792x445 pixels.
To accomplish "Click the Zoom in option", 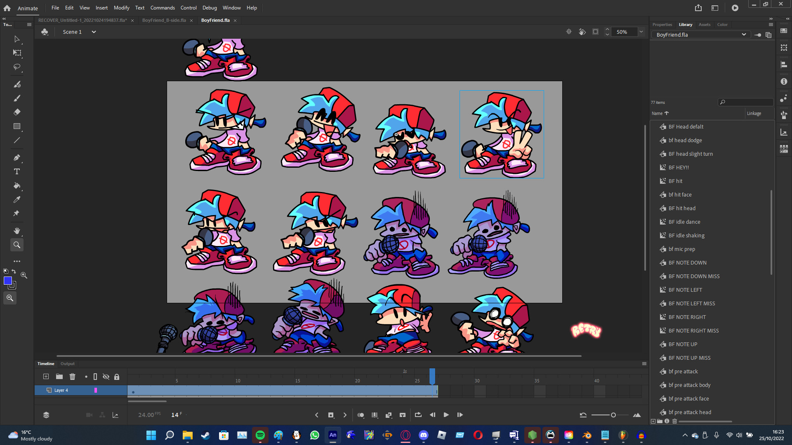I will coord(24,275).
